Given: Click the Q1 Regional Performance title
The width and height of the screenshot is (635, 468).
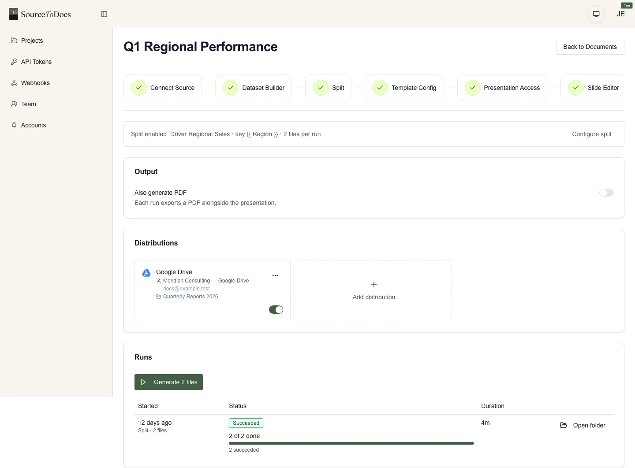Looking at the screenshot, I should tap(201, 47).
